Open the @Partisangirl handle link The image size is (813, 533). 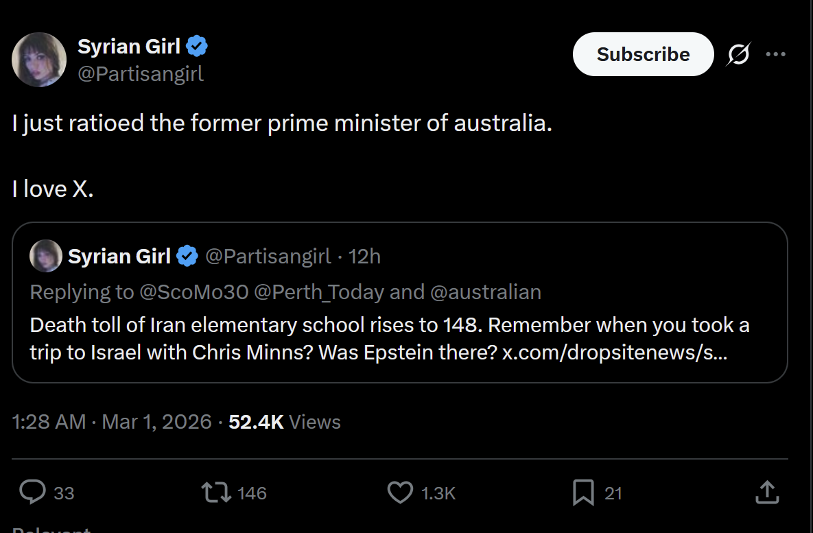pos(141,73)
